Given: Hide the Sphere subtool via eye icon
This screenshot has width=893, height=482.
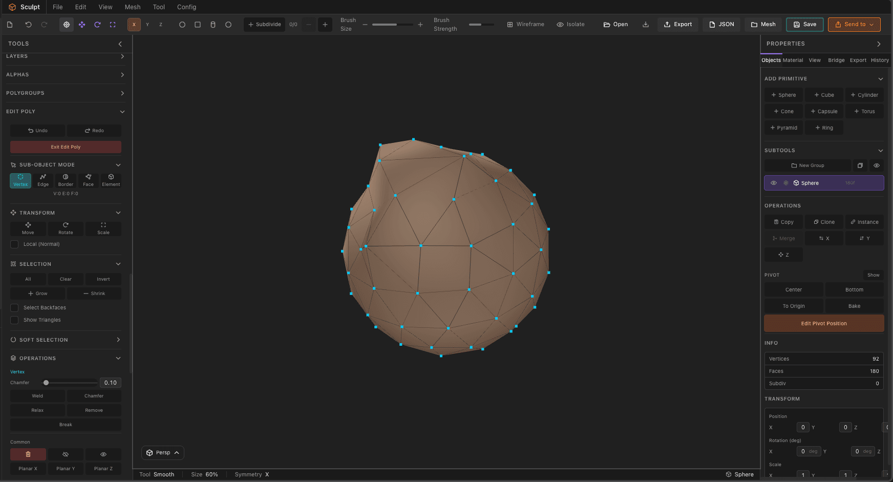Looking at the screenshot, I should [774, 183].
